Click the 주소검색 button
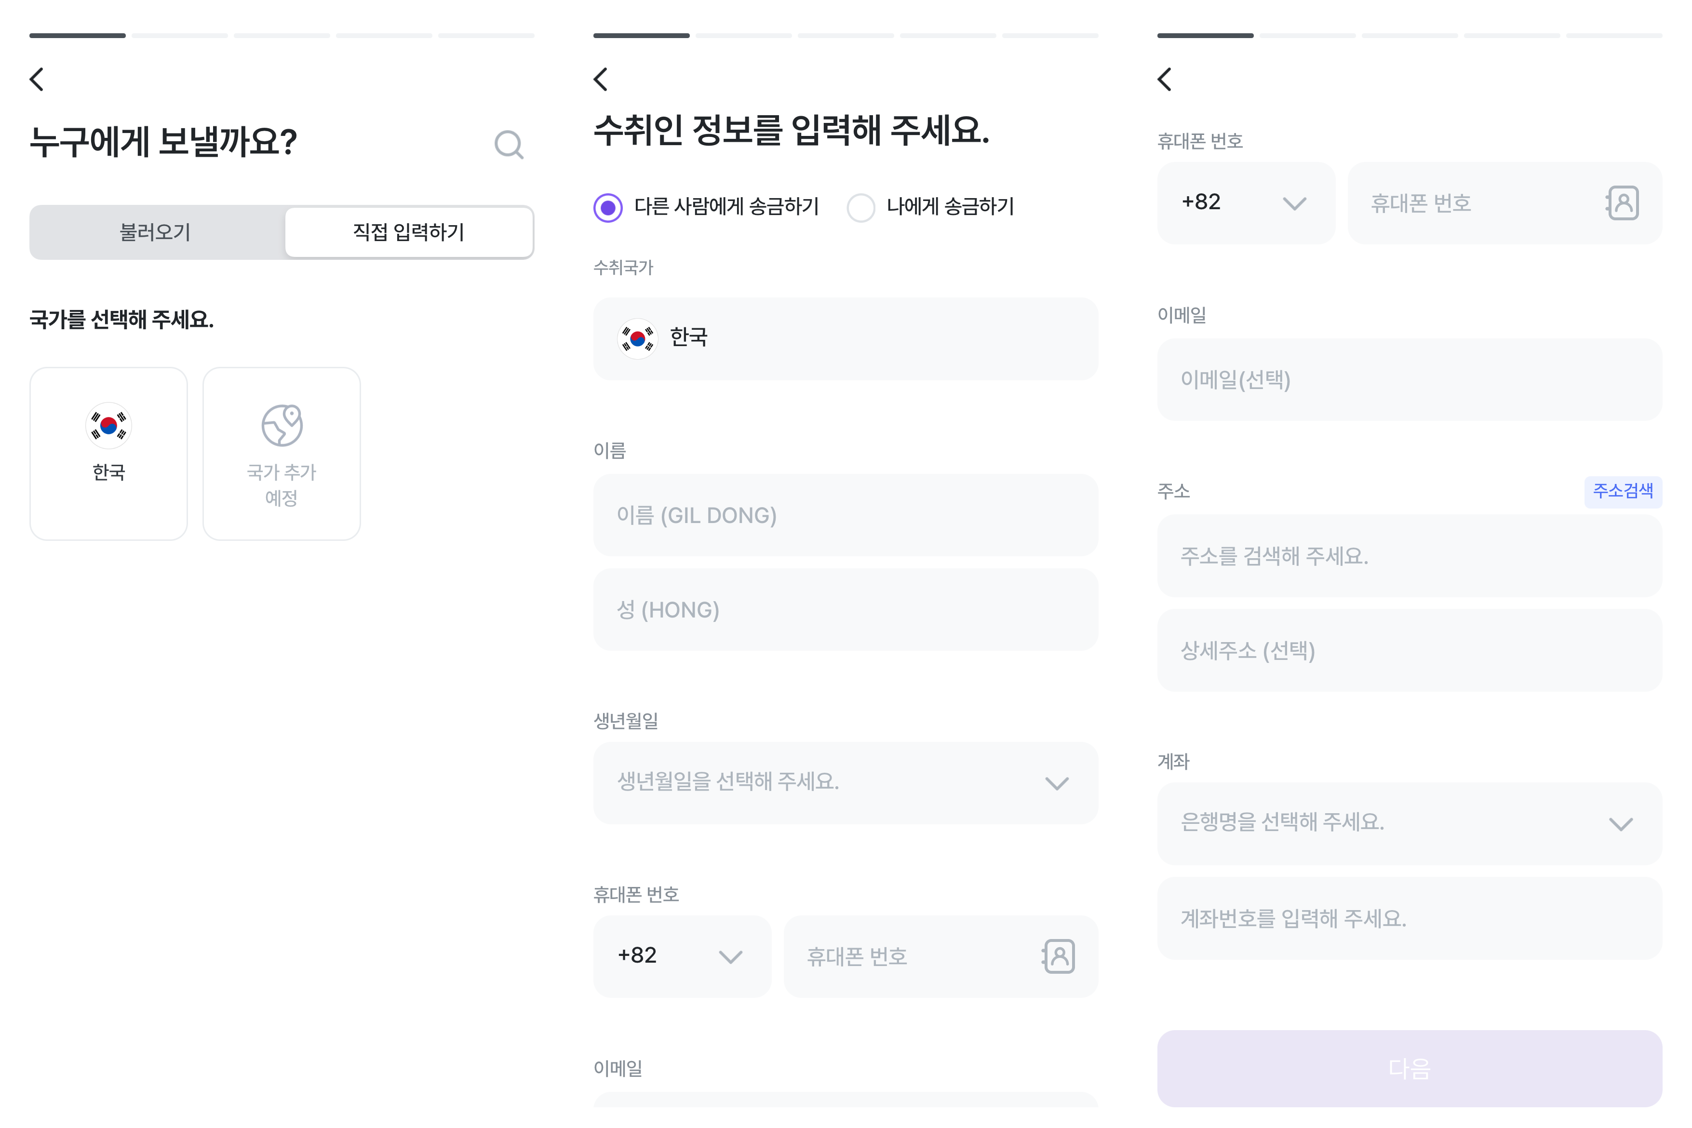The image size is (1692, 1128). tap(1622, 491)
